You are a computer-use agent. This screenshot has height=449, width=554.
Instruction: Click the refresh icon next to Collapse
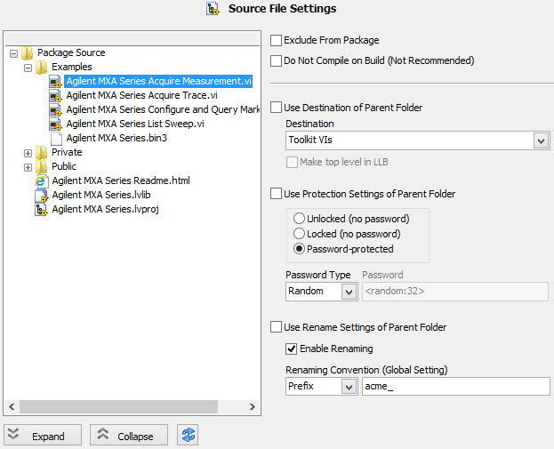[188, 435]
